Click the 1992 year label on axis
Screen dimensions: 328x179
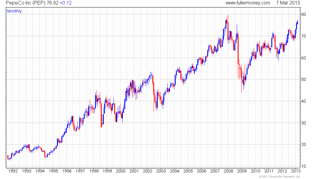13,171
